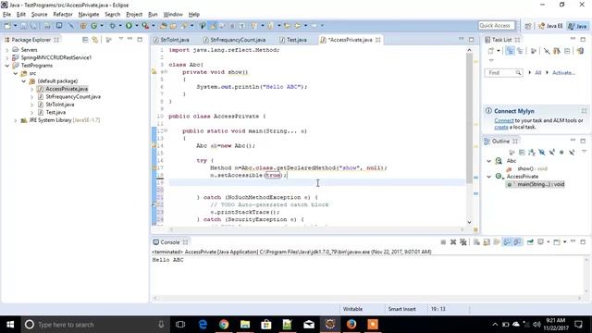The height and width of the screenshot is (333, 592).
Task: Click Clear Console icon in Console toolbar
Action: (x=476, y=242)
